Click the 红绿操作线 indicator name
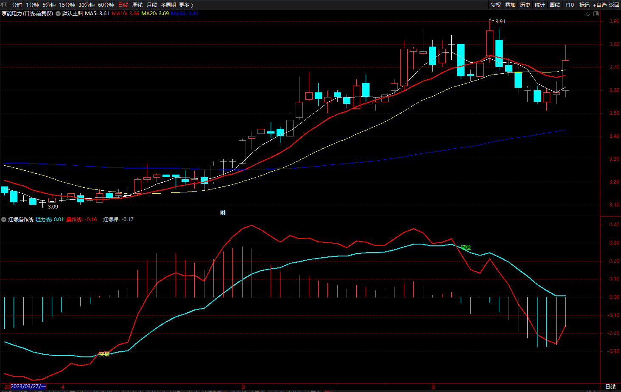Screen dimensions: 621x392 [x=21, y=220]
